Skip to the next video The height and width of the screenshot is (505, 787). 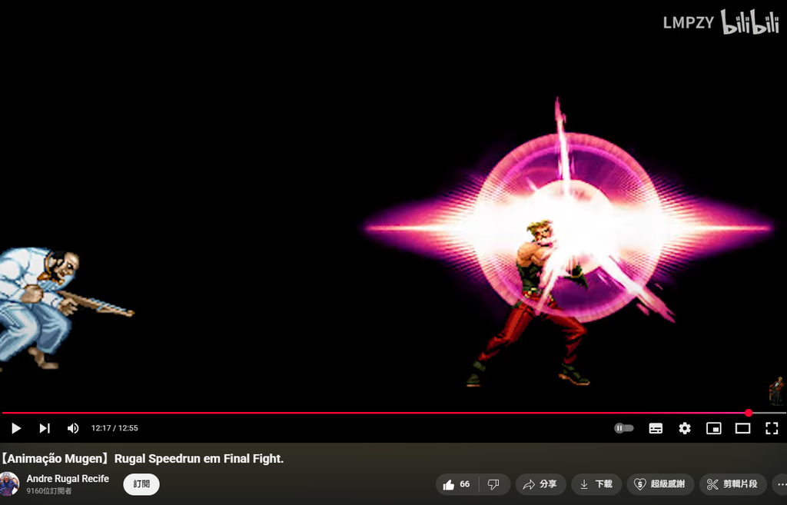45,428
